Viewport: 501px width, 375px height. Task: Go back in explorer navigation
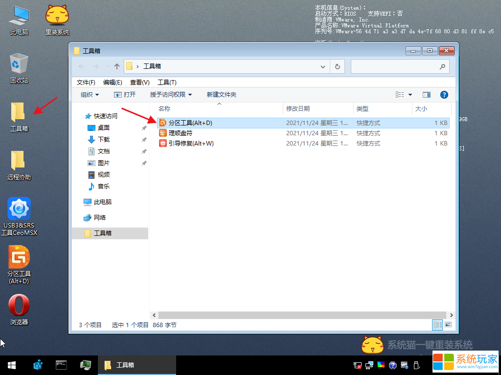point(82,66)
